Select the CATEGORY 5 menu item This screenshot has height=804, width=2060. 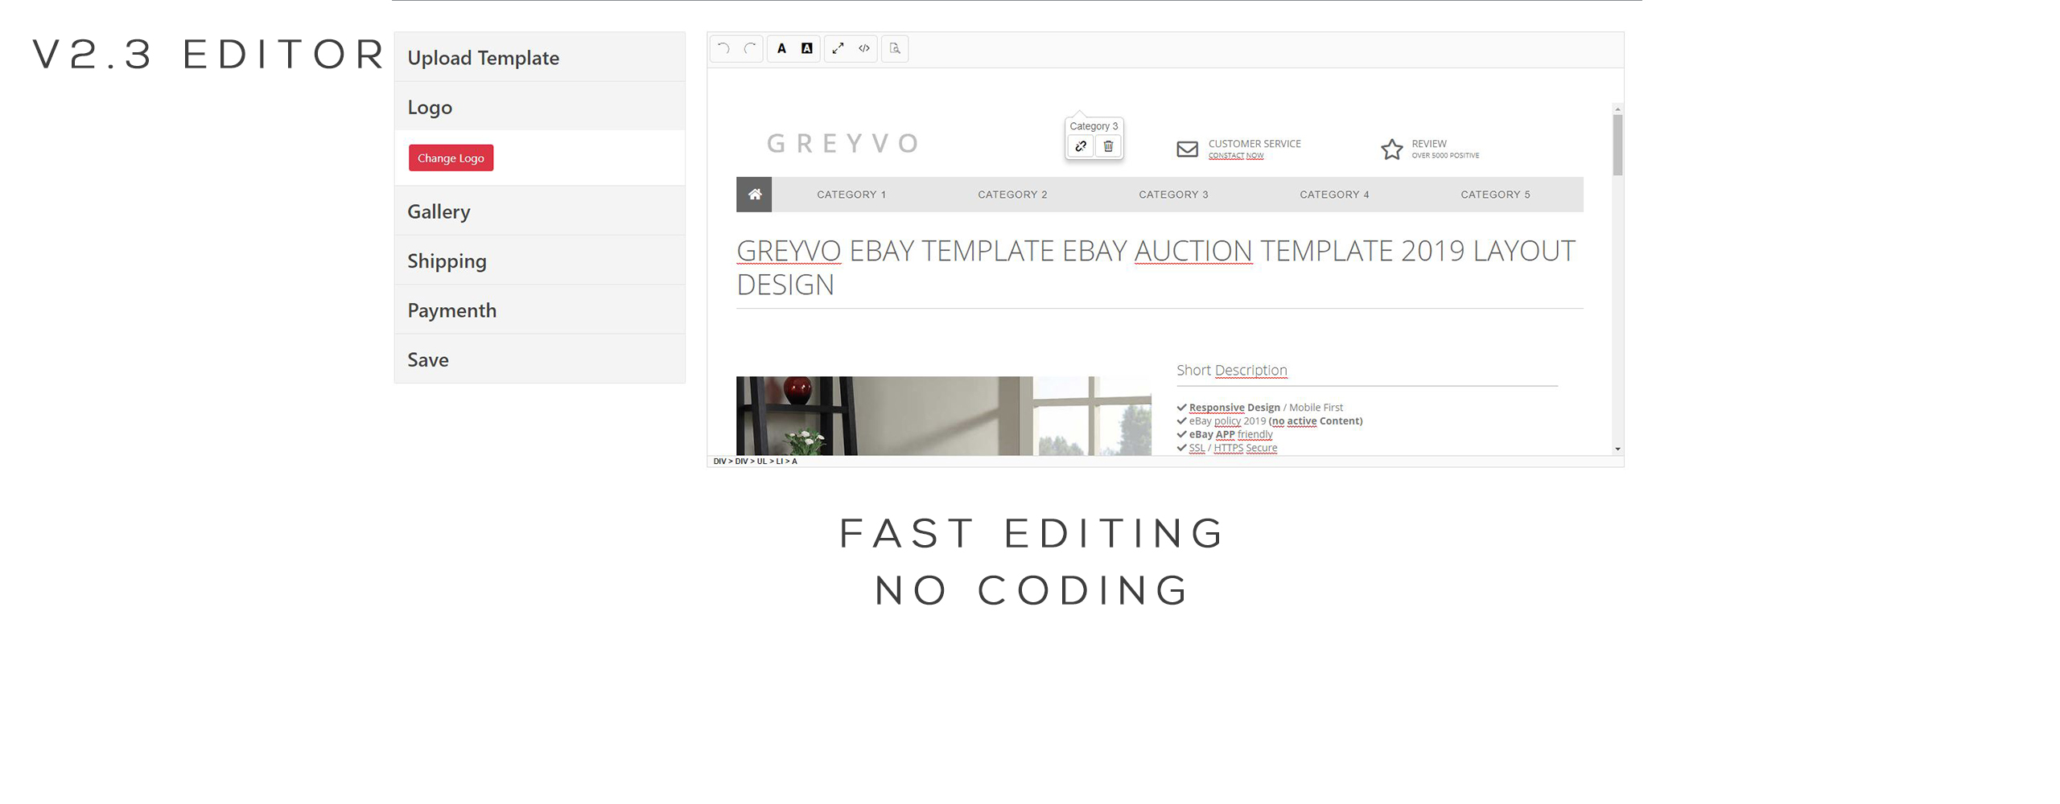1495,195
